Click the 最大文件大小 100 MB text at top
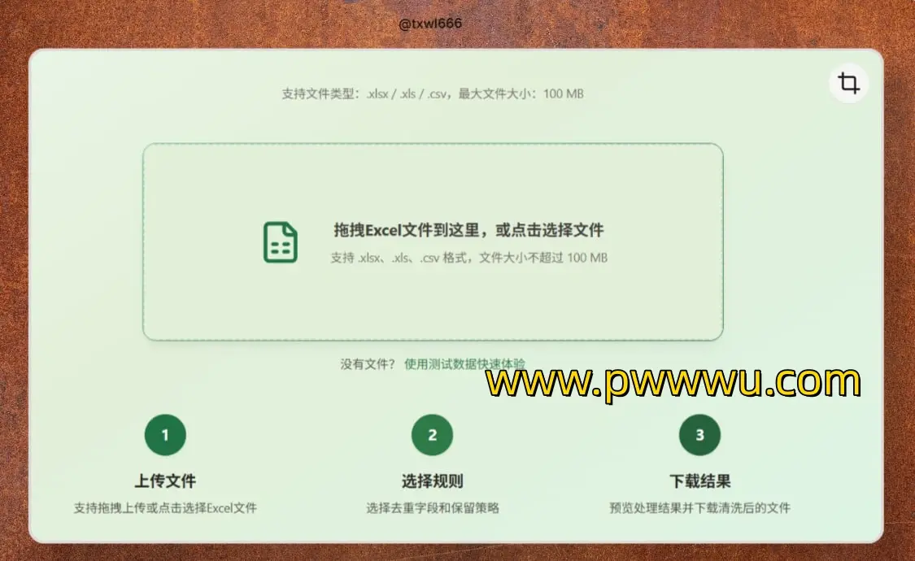 pos(521,93)
